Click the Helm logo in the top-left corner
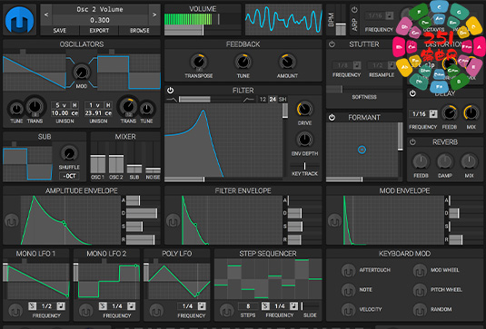This screenshot has height=329, width=486. pyautogui.click(x=19, y=20)
